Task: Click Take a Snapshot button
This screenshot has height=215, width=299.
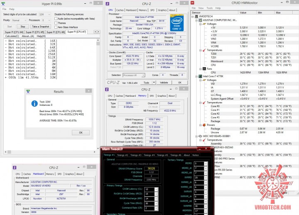Action: pos(40,27)
